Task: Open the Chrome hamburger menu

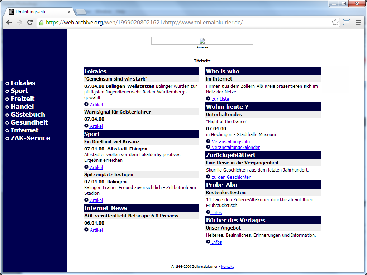Action: (358, 23)
